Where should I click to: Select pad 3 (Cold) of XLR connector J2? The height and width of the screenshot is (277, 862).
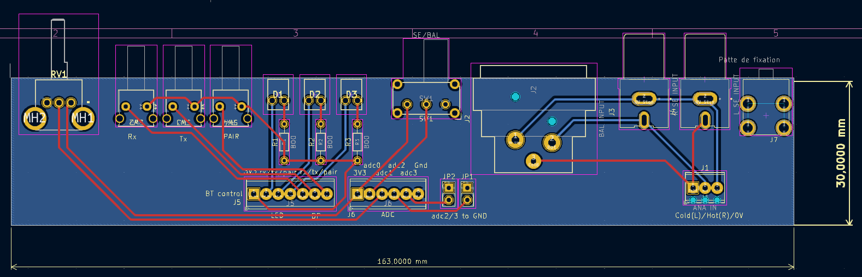[x=533, y=161]
